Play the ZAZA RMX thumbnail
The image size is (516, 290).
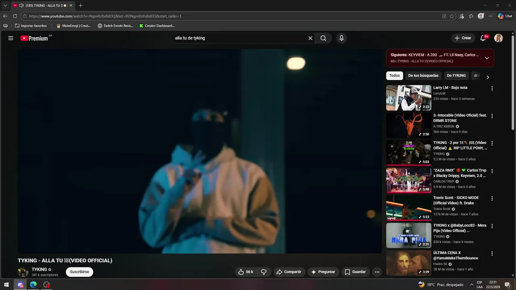pos(409,180)
